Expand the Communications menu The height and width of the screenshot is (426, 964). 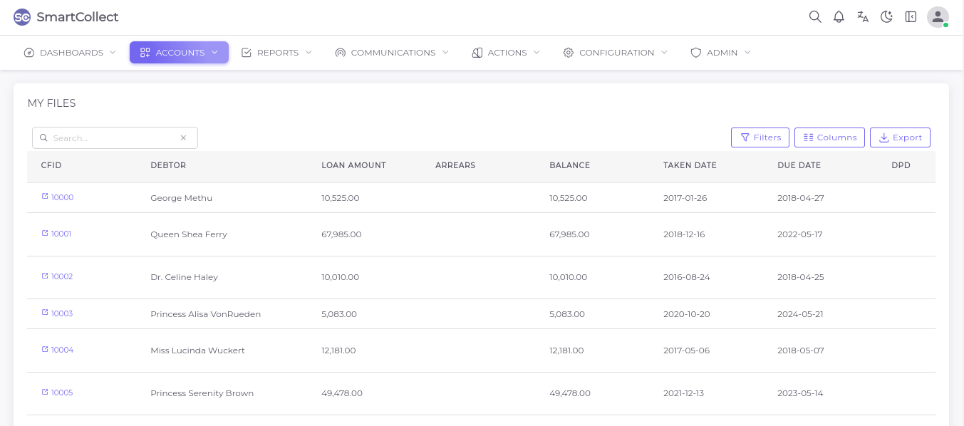pyautogui.click(x=392, y=53)
